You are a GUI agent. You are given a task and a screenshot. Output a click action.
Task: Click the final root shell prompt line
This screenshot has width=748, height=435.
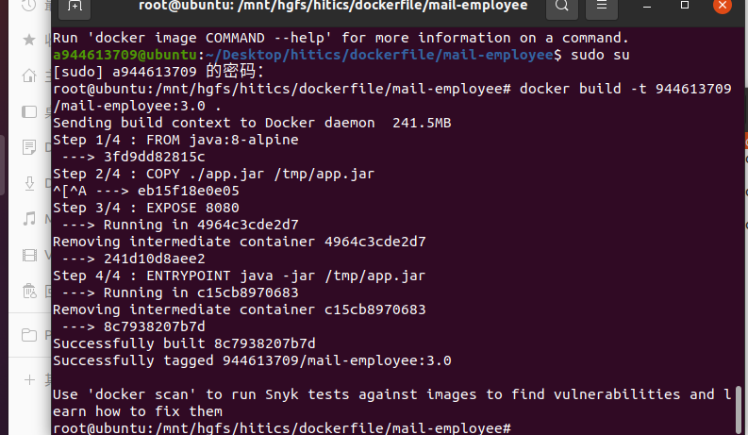click(283, 428)
